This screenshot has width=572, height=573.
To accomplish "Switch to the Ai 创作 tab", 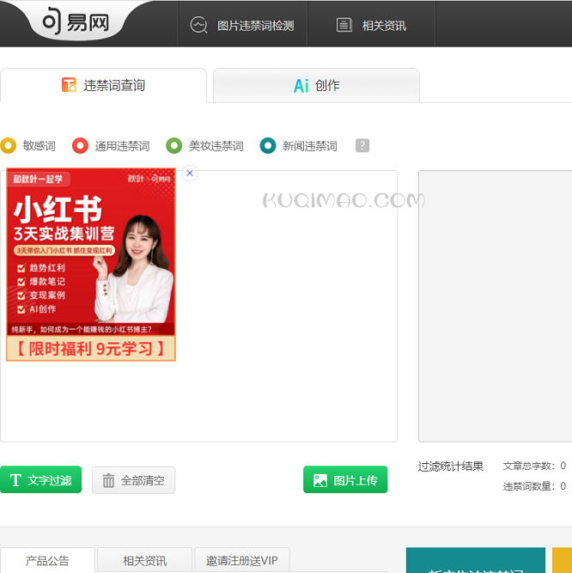I will (316, 86).
